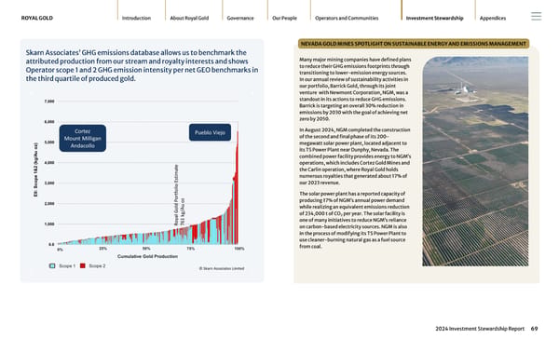Click the Nevada Gold Mines spotlight banner
Screen dimensions: 559x339
pyautogui.click(x=414, y=44)
